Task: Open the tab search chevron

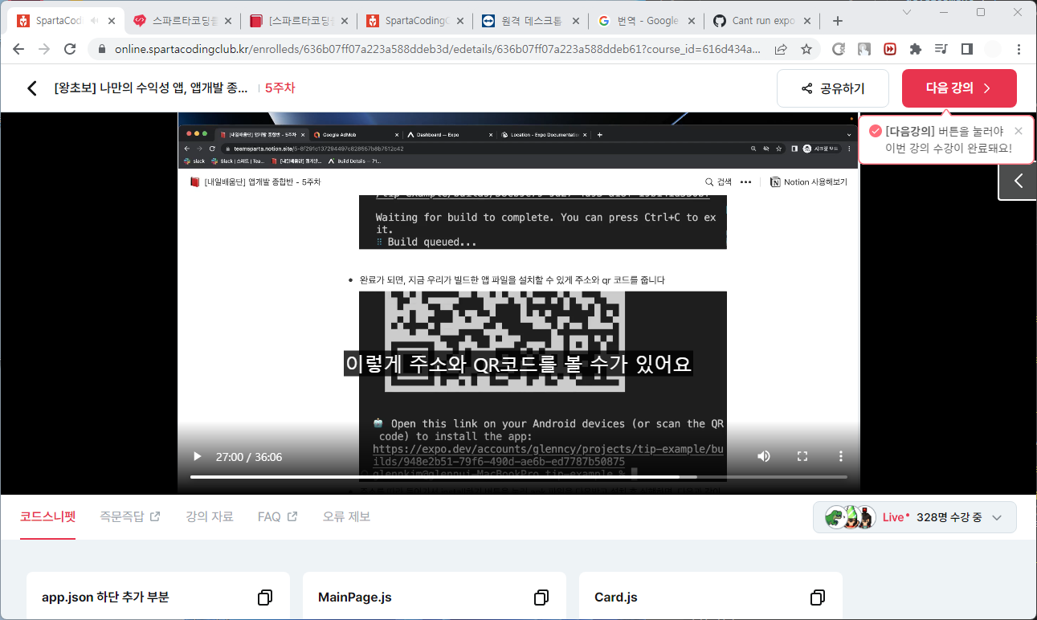Action: tap(907, 12)
